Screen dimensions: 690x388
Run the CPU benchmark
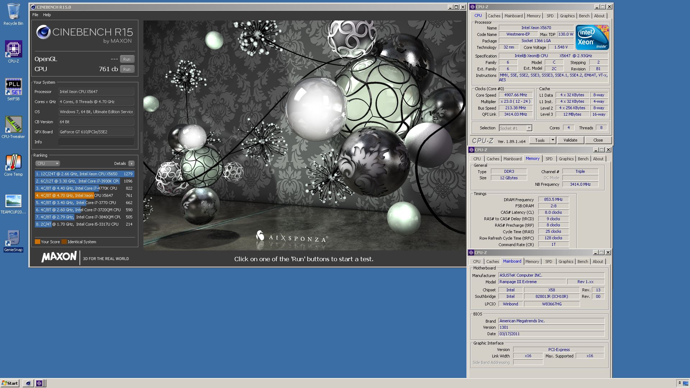click(x=127, y=69)
